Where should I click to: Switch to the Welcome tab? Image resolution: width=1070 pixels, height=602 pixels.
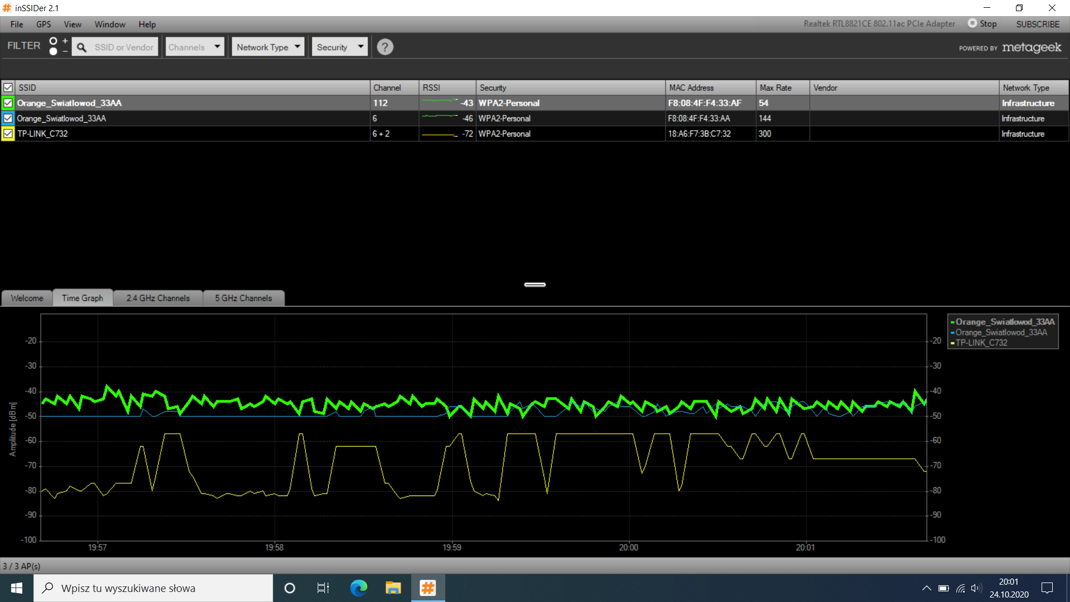pos(27,298)
